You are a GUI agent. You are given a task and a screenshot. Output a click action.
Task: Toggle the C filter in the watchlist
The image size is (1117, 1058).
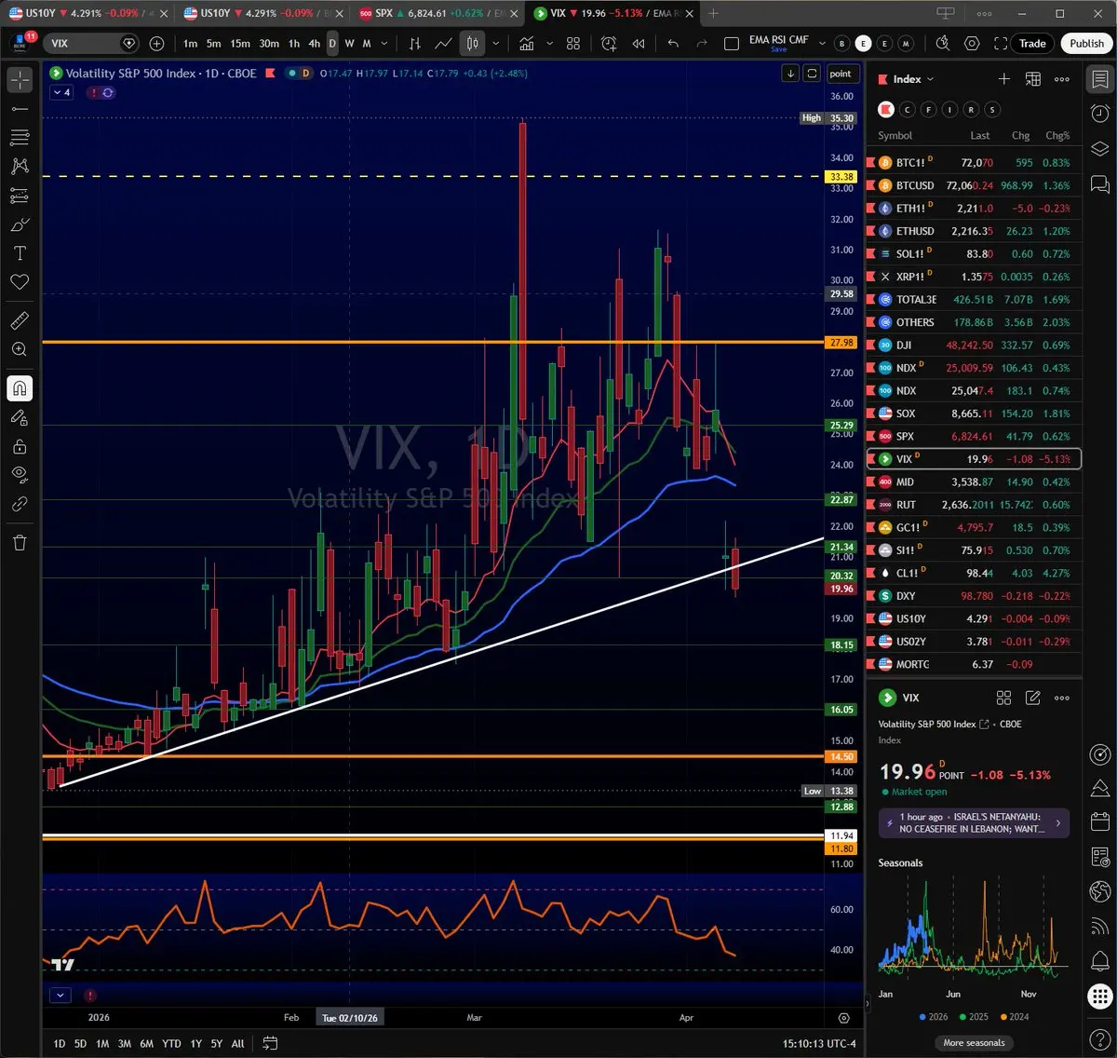tap(908, 110)
